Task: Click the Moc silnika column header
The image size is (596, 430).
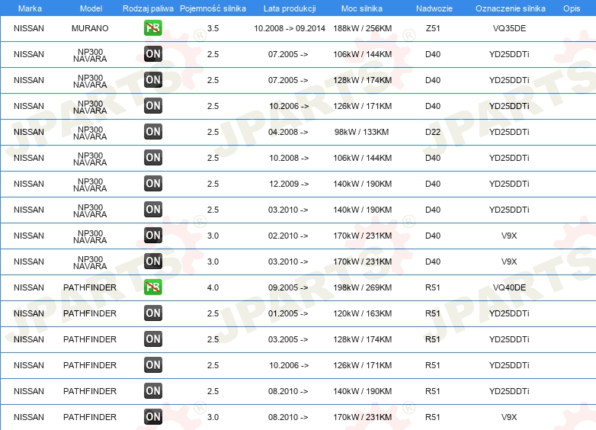Action: coord(361,8)
